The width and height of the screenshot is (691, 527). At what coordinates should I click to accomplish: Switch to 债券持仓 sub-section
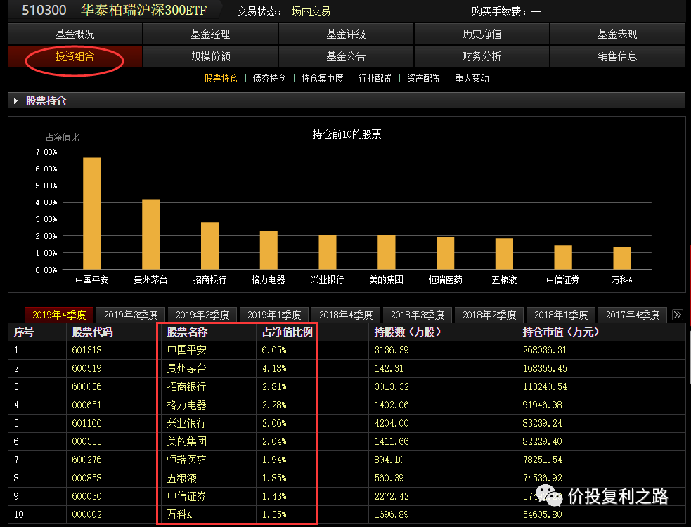coord(269,79)
